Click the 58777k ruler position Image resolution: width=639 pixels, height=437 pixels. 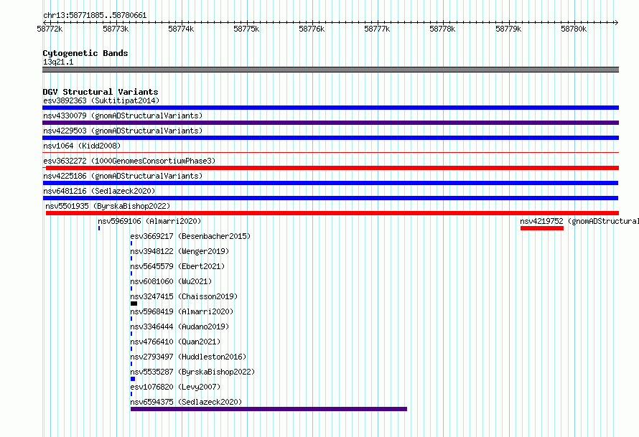tap(377, 29)
